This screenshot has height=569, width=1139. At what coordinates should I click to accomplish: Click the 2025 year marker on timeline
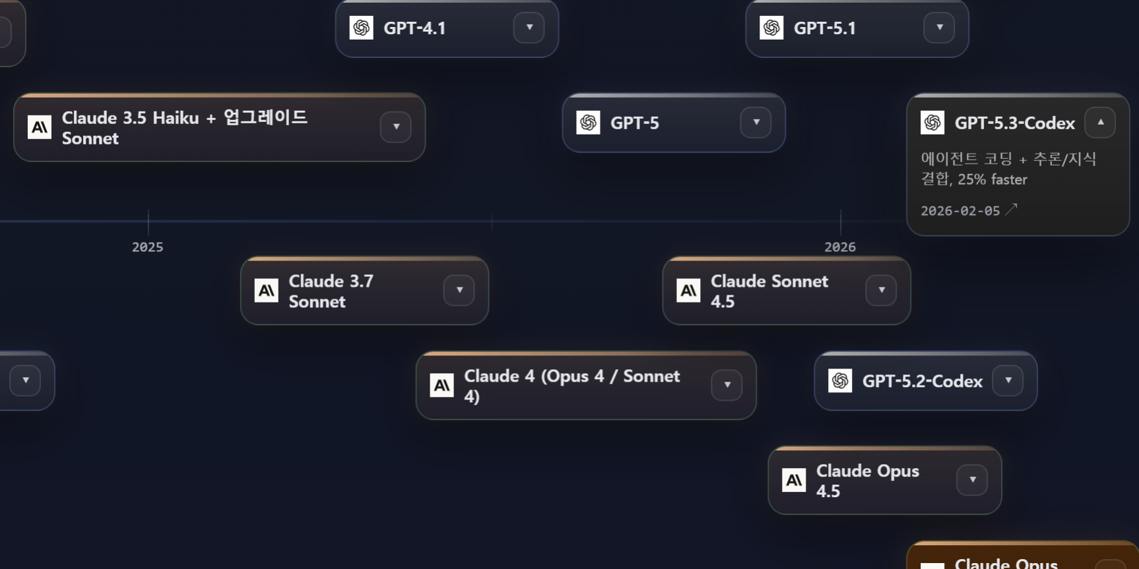[148, 247]
